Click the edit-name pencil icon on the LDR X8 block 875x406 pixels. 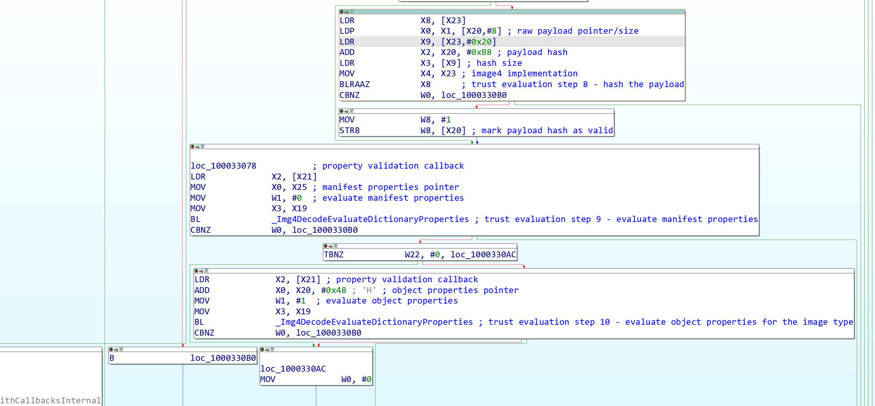[x=346, y=11]
